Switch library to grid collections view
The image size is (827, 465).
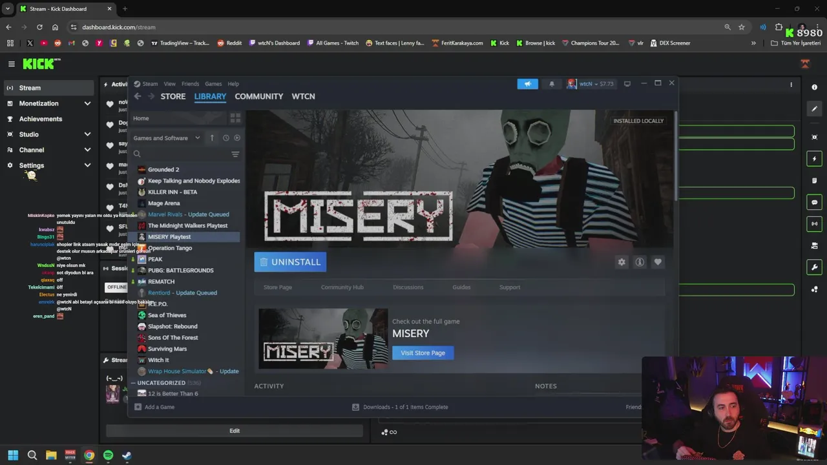(235, 118)
